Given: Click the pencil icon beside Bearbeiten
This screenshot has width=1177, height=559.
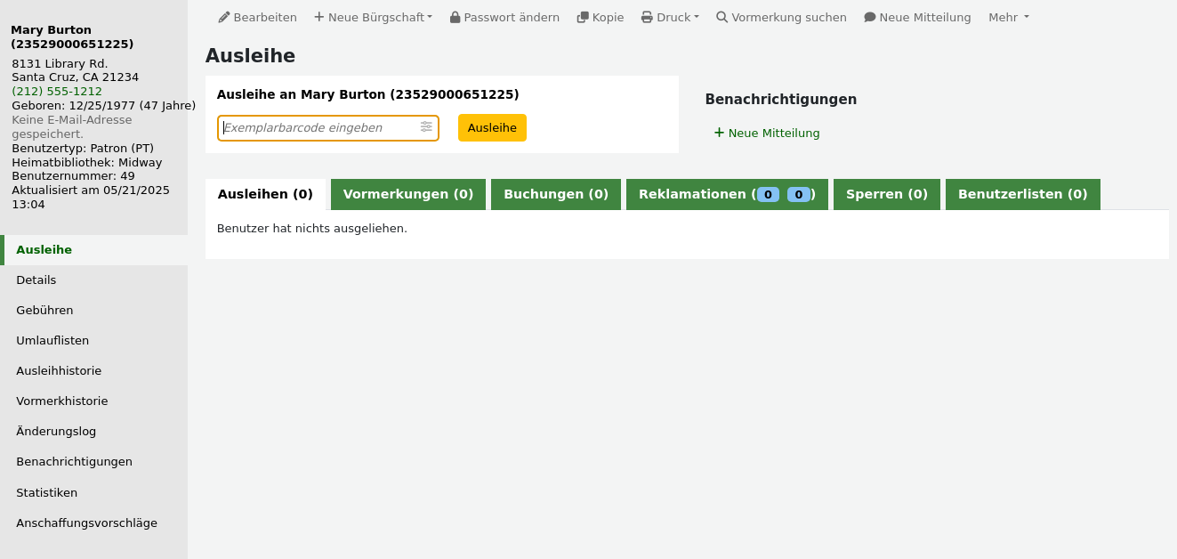Looking at the screenshot, I should (x=224, y=17).
